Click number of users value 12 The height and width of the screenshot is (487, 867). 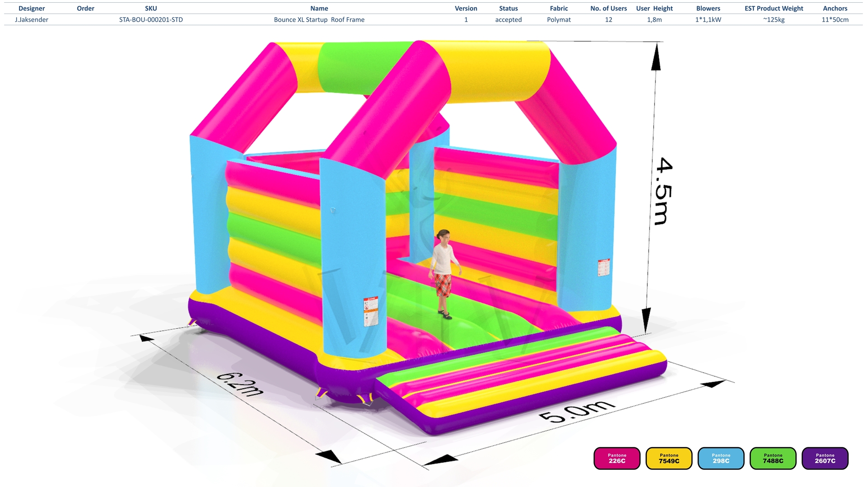pos(609,20)
